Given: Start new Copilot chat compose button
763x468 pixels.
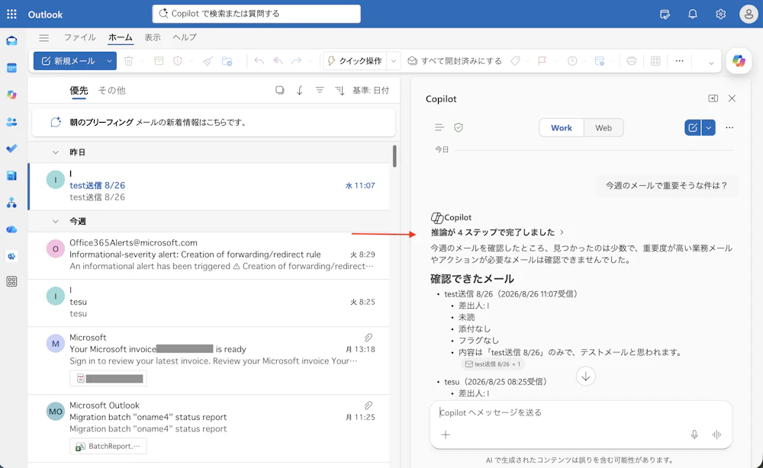Looking at the screenshot, I should (693, 128).
